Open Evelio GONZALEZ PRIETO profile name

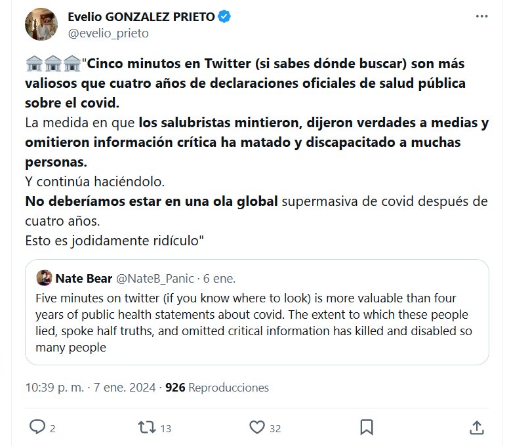141,18
